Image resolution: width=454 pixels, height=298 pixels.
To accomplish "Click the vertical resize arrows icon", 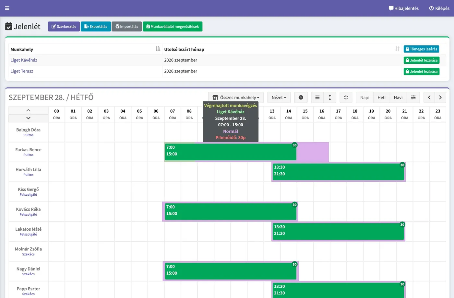I will (x=330, y=97).
